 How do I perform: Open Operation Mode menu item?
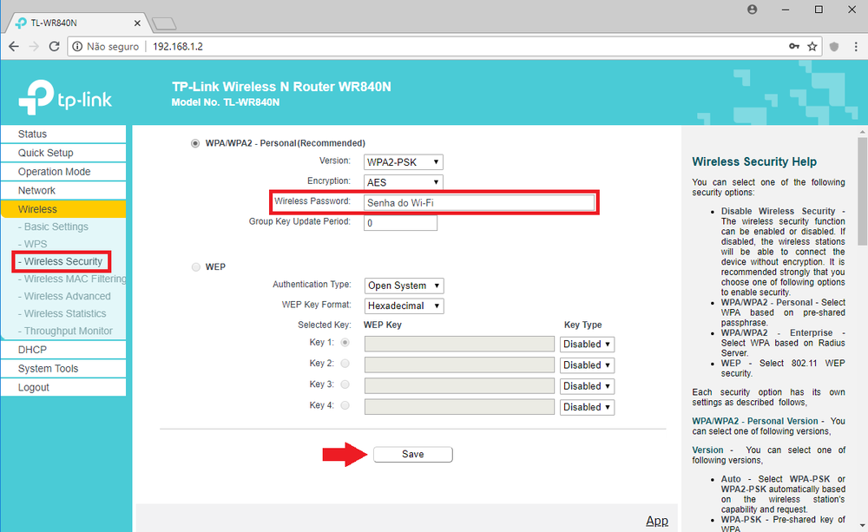coord(63,172)
